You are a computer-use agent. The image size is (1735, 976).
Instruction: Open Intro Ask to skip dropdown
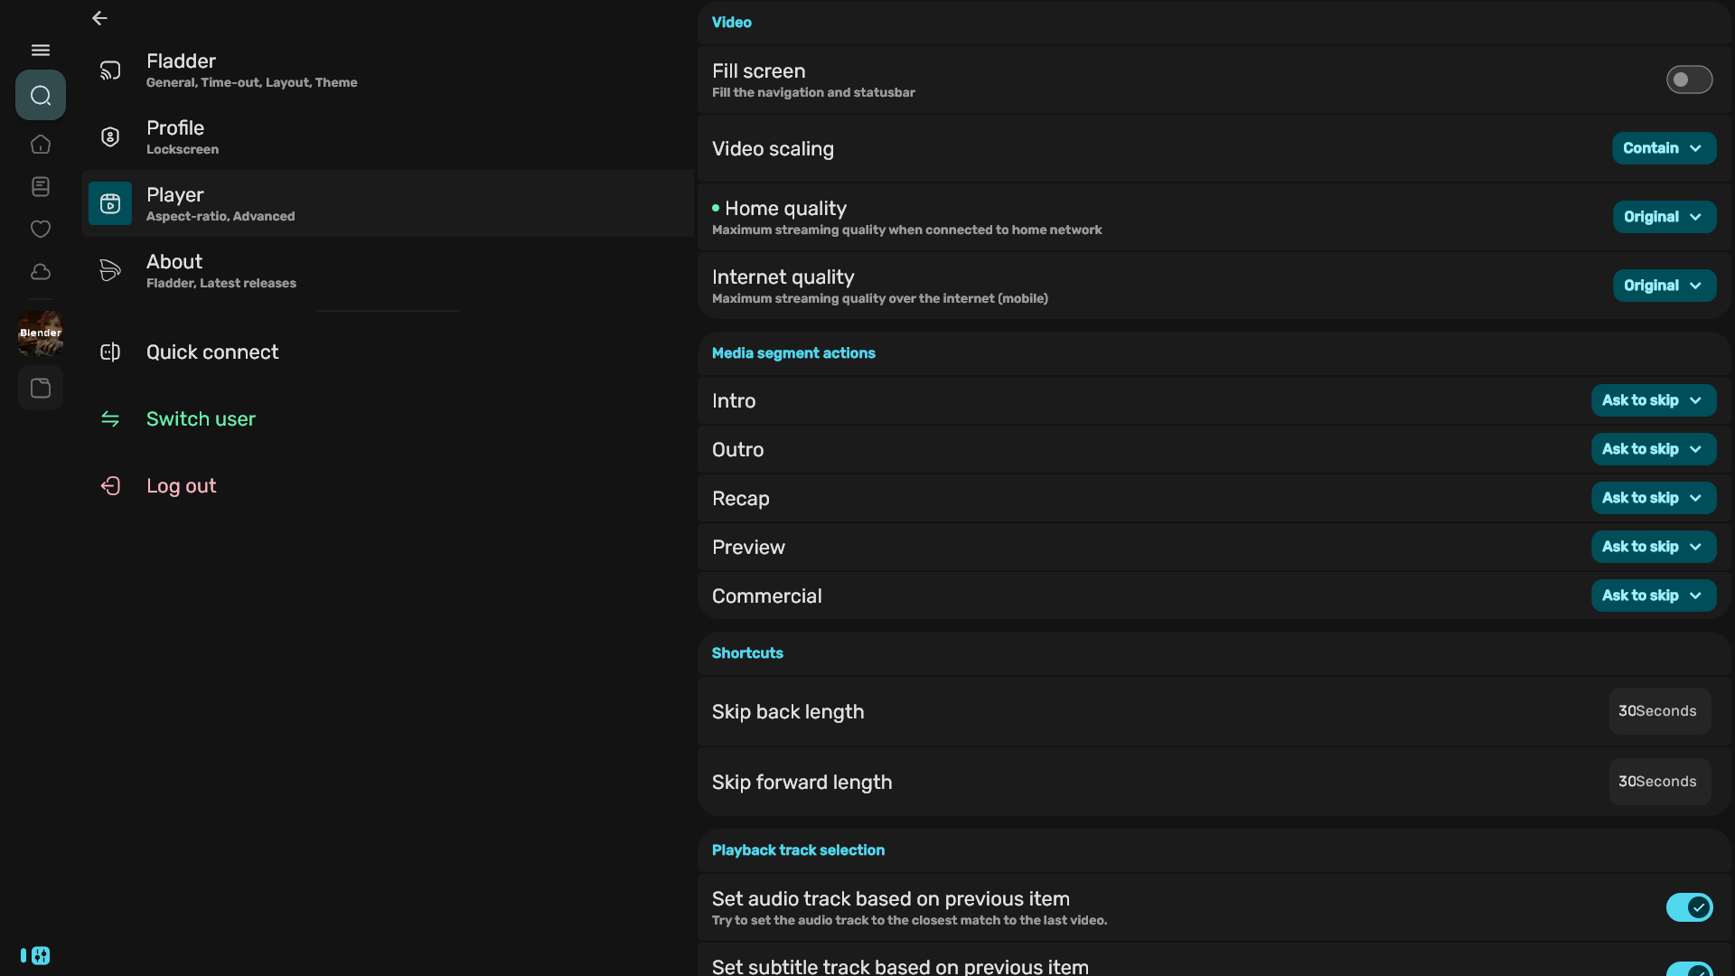coord(1652,400)
